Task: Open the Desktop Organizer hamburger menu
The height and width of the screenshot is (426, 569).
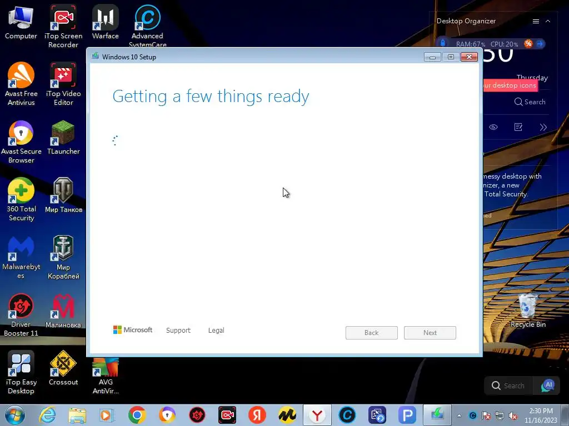Action: pos(536,22)
